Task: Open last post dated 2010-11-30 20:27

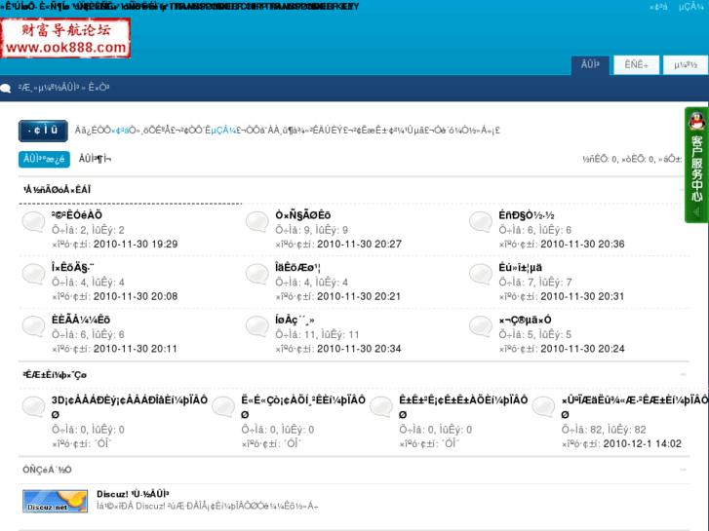Action: [359, 244]
